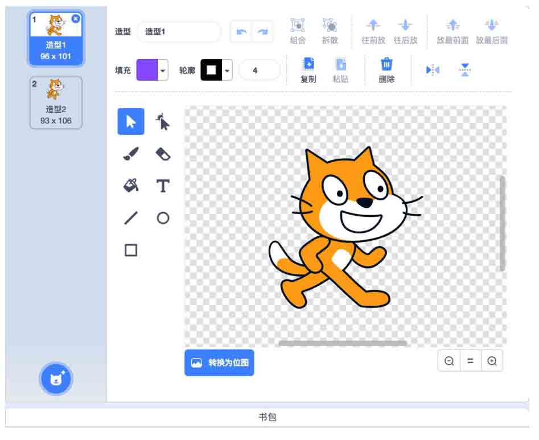Click the 删除 delete button
This screenshot has width=539, height=440.
386,70
